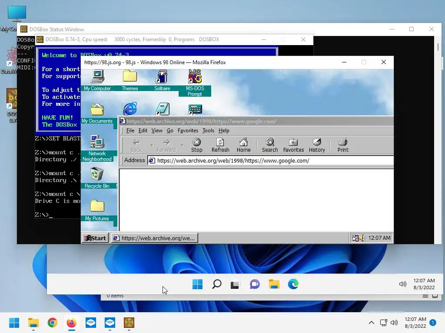Click the Back toolbar button
Screen dimensions: 445x333
[x=136, y=146]
